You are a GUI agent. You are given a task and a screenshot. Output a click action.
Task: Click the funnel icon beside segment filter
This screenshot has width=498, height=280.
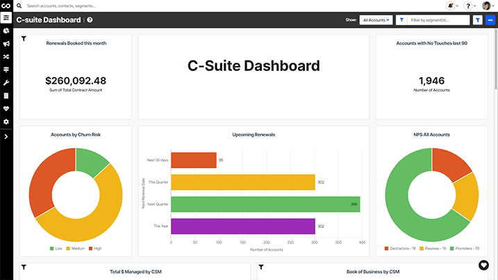click(401, 20)
